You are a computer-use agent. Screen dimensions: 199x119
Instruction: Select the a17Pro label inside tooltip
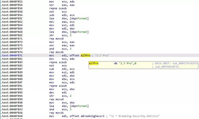click(94, 63)
